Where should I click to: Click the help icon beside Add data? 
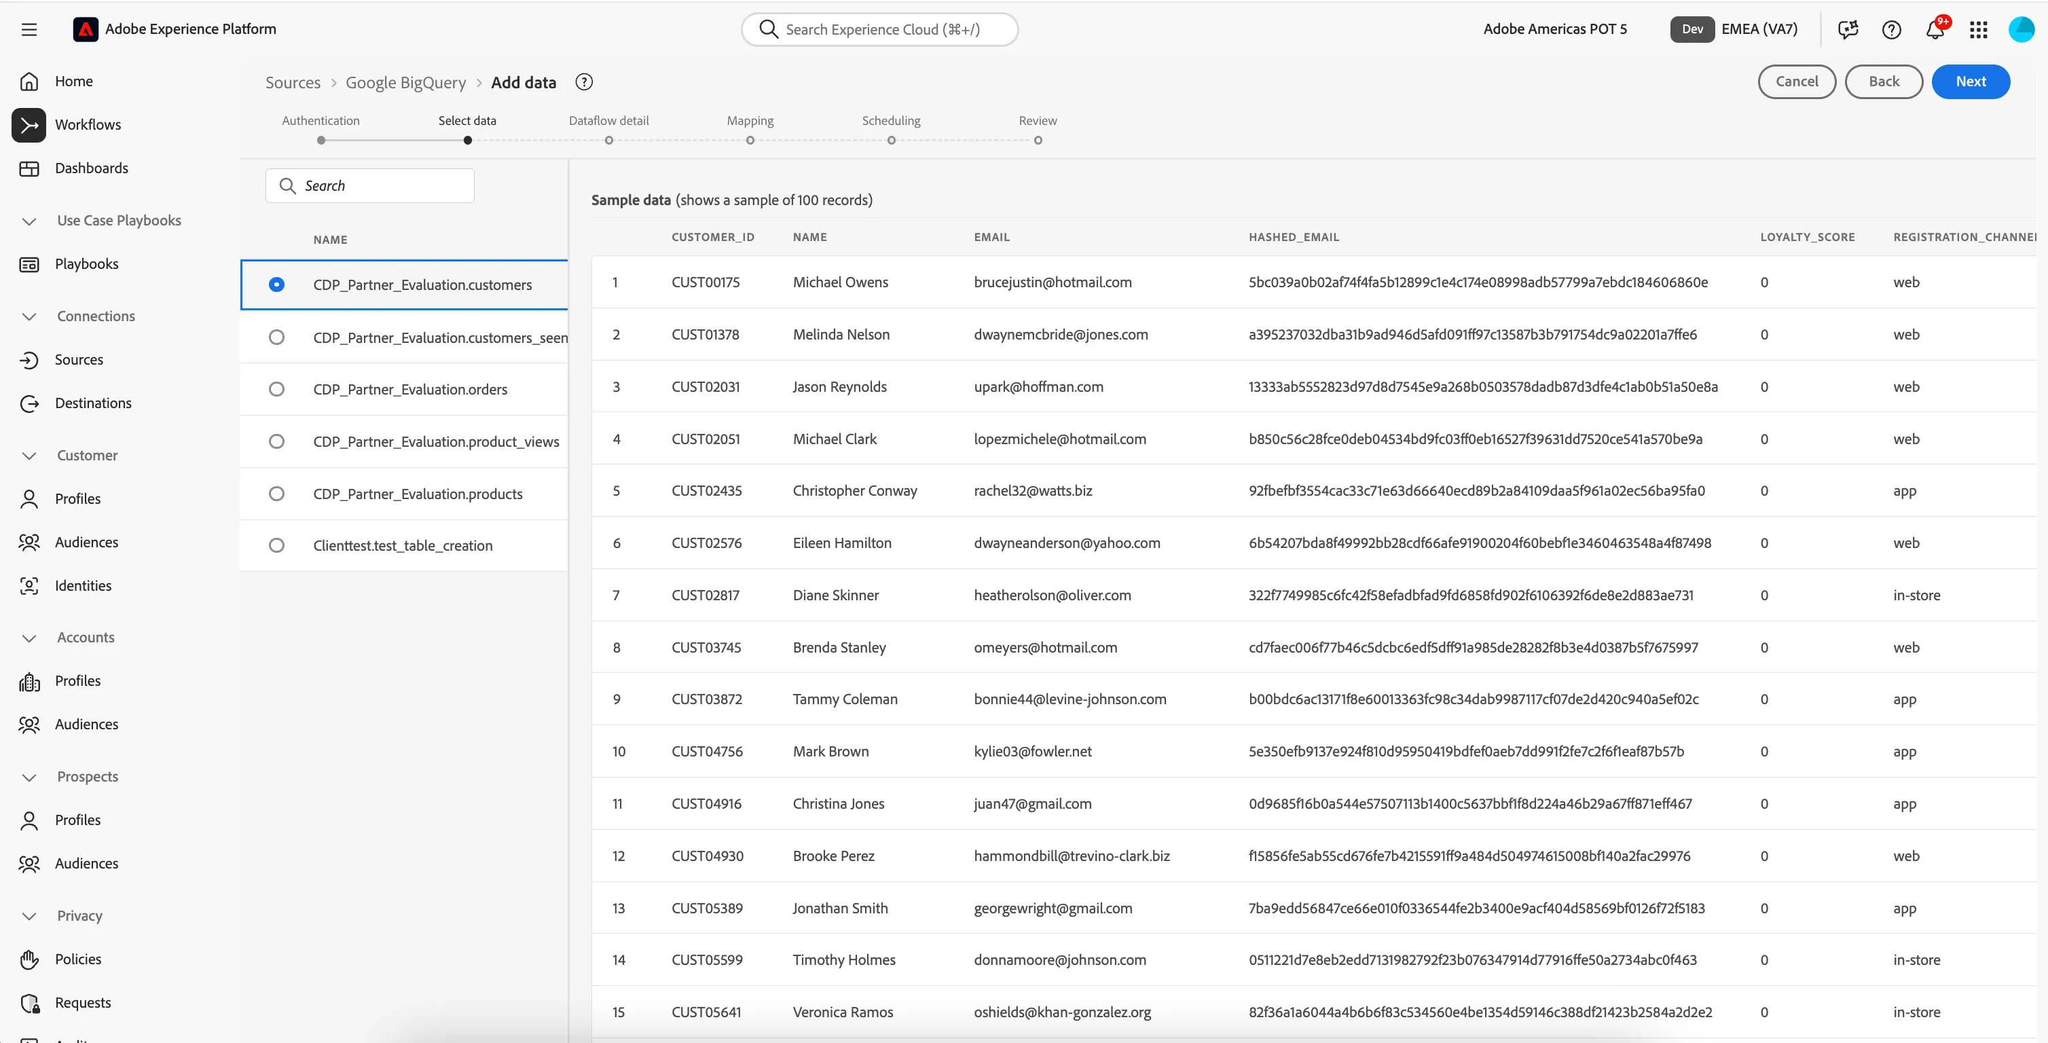pyautogui.click(x=585, y=82)
